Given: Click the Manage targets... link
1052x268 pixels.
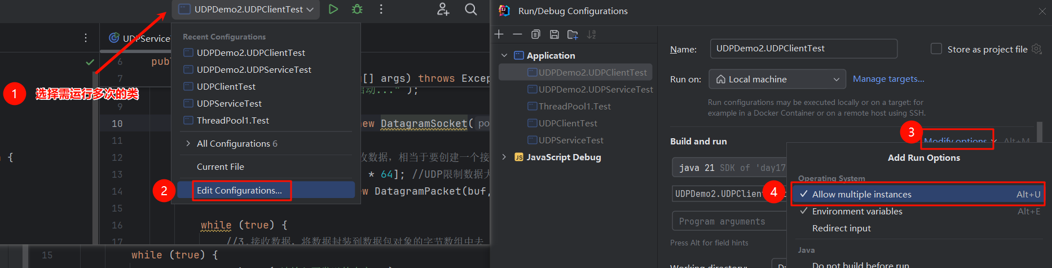Looking at the screenshot, I should point(888,79).
